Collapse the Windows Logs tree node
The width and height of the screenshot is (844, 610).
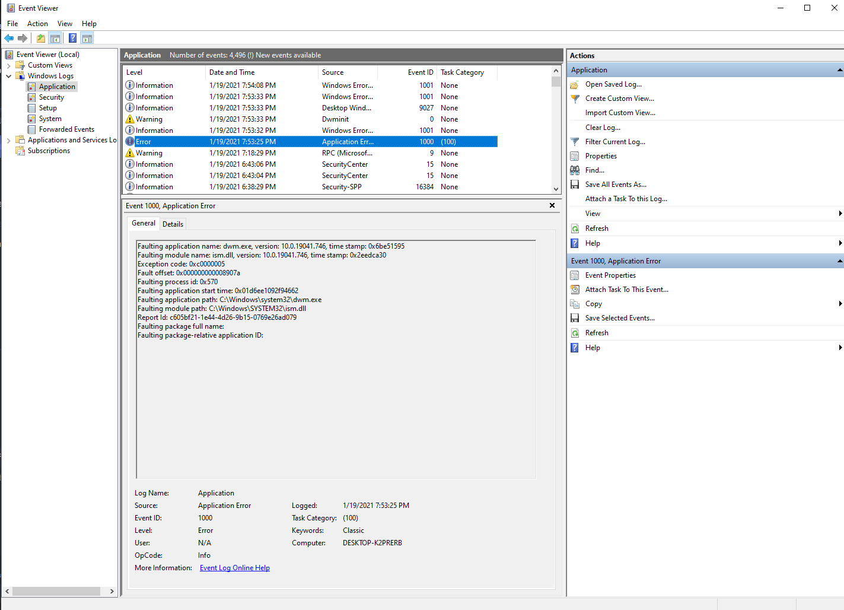coord(9,76)
